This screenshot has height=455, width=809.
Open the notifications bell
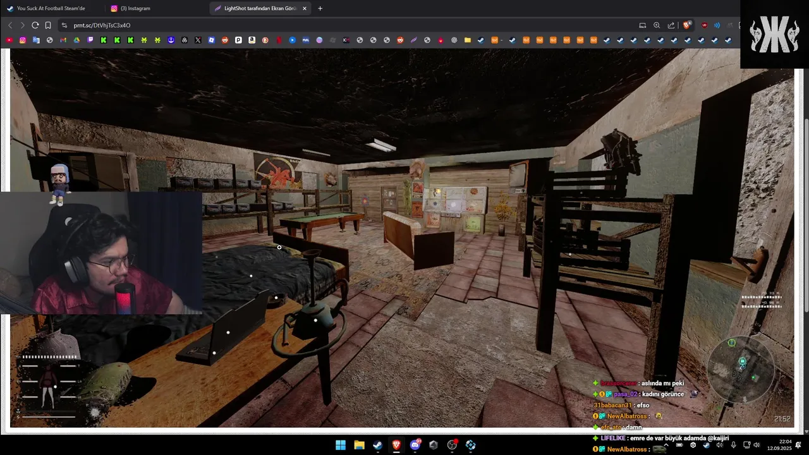(x=798, y=445)
